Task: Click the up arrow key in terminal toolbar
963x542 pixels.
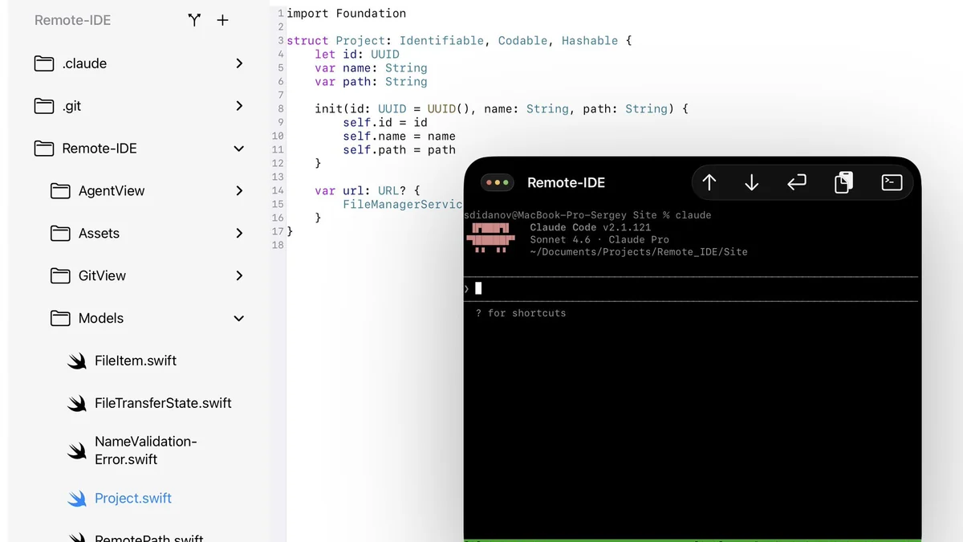Action: [x=709, y=183]
